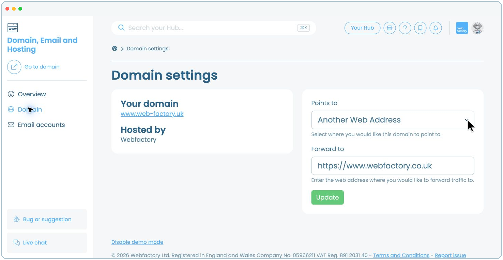Click the Go to domain link

[x=42, y=67]
